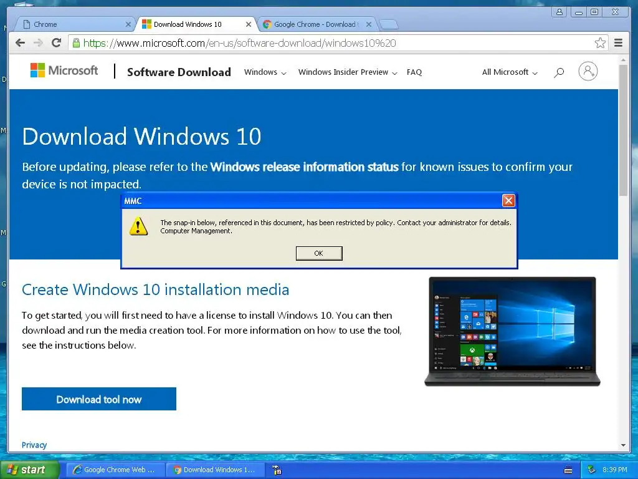638x479 pixels.
Task: Expand the All Microsoft dropdown
Action: point(510,72)
